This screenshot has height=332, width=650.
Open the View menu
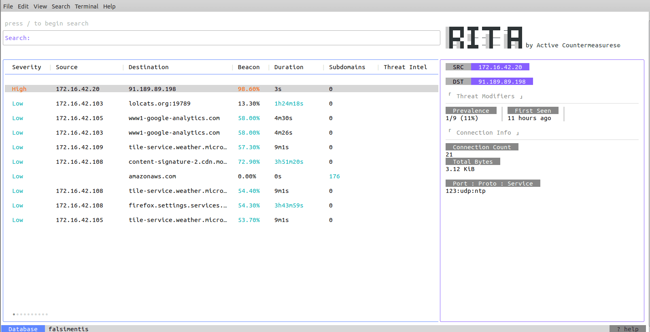click(x=40, y=6)
